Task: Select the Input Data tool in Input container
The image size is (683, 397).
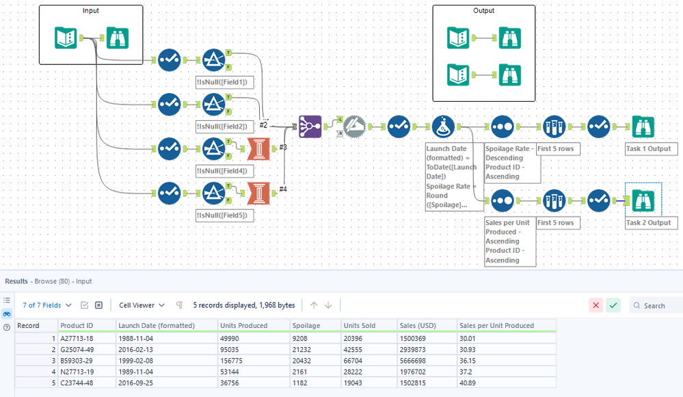Action: (x=66, y=38)
